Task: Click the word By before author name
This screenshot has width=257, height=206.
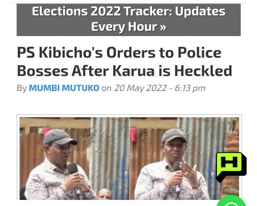Action: [x=22, y=89]
